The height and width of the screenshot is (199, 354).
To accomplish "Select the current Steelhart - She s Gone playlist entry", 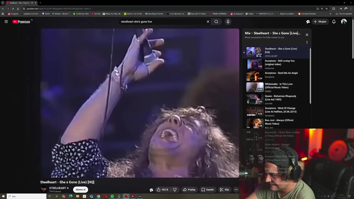I will [x=276, y=52].
